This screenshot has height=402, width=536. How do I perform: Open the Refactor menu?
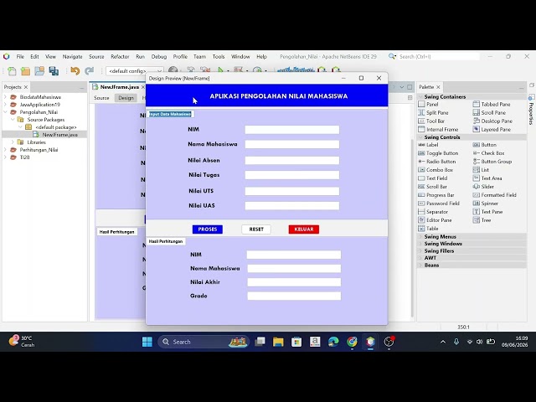coord(120,57)
